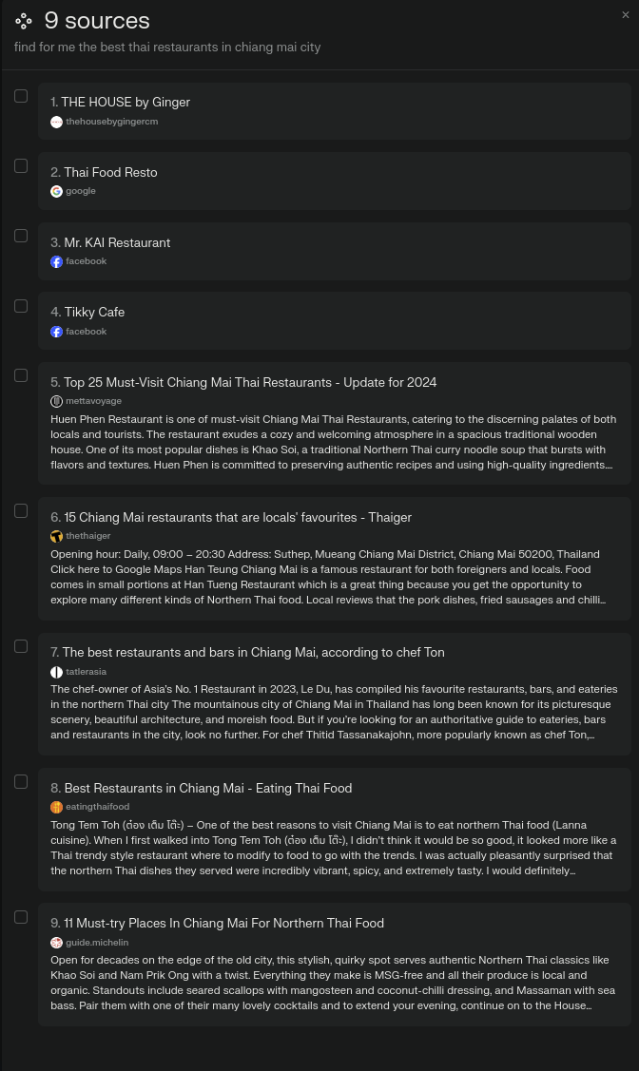Click the sources icon beside the '9 sources' heading
The height and width of the screenshot is (1071, 639).
[23, 21]
